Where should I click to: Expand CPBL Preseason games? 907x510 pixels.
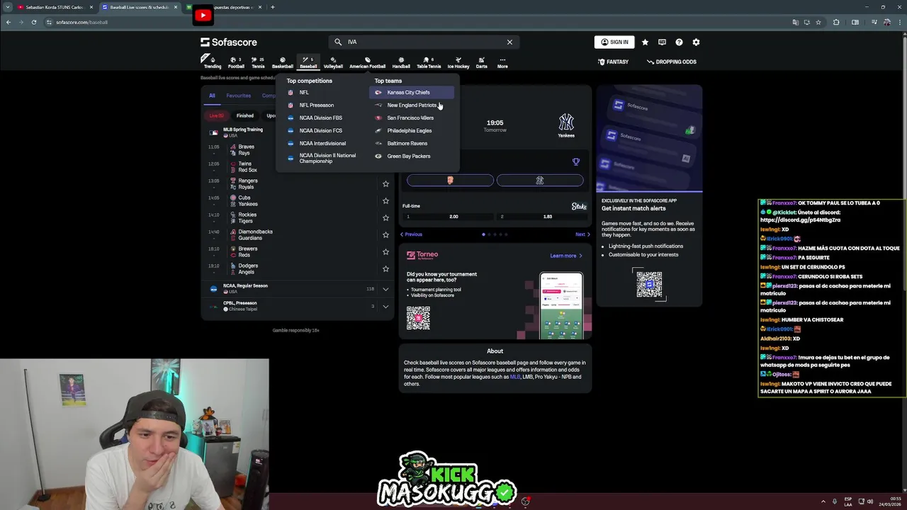(x=385, y=306)
